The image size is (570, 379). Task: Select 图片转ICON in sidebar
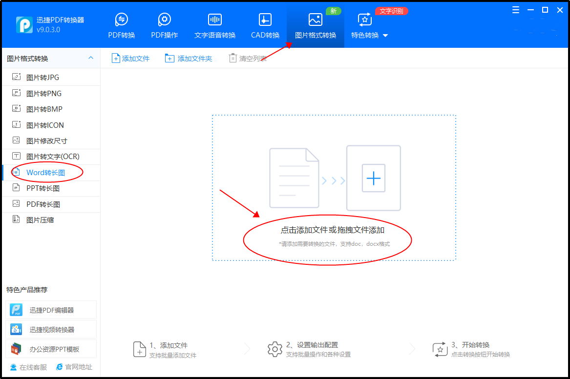pos(51,125)
